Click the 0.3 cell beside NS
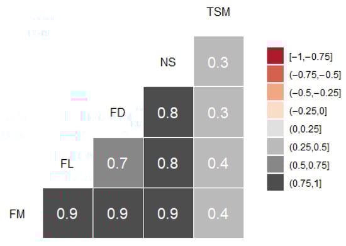This screenshot has height=246, width=346. click(x=219, y=61)
